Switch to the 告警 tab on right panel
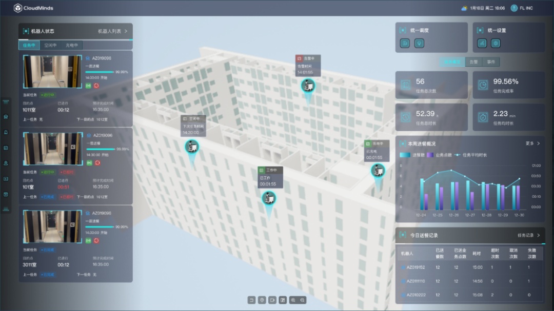The image size is (554, 311). pos(474,62)
